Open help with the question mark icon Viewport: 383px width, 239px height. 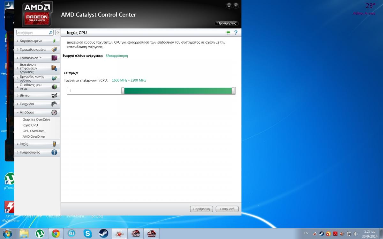click(x=236, y=33)
